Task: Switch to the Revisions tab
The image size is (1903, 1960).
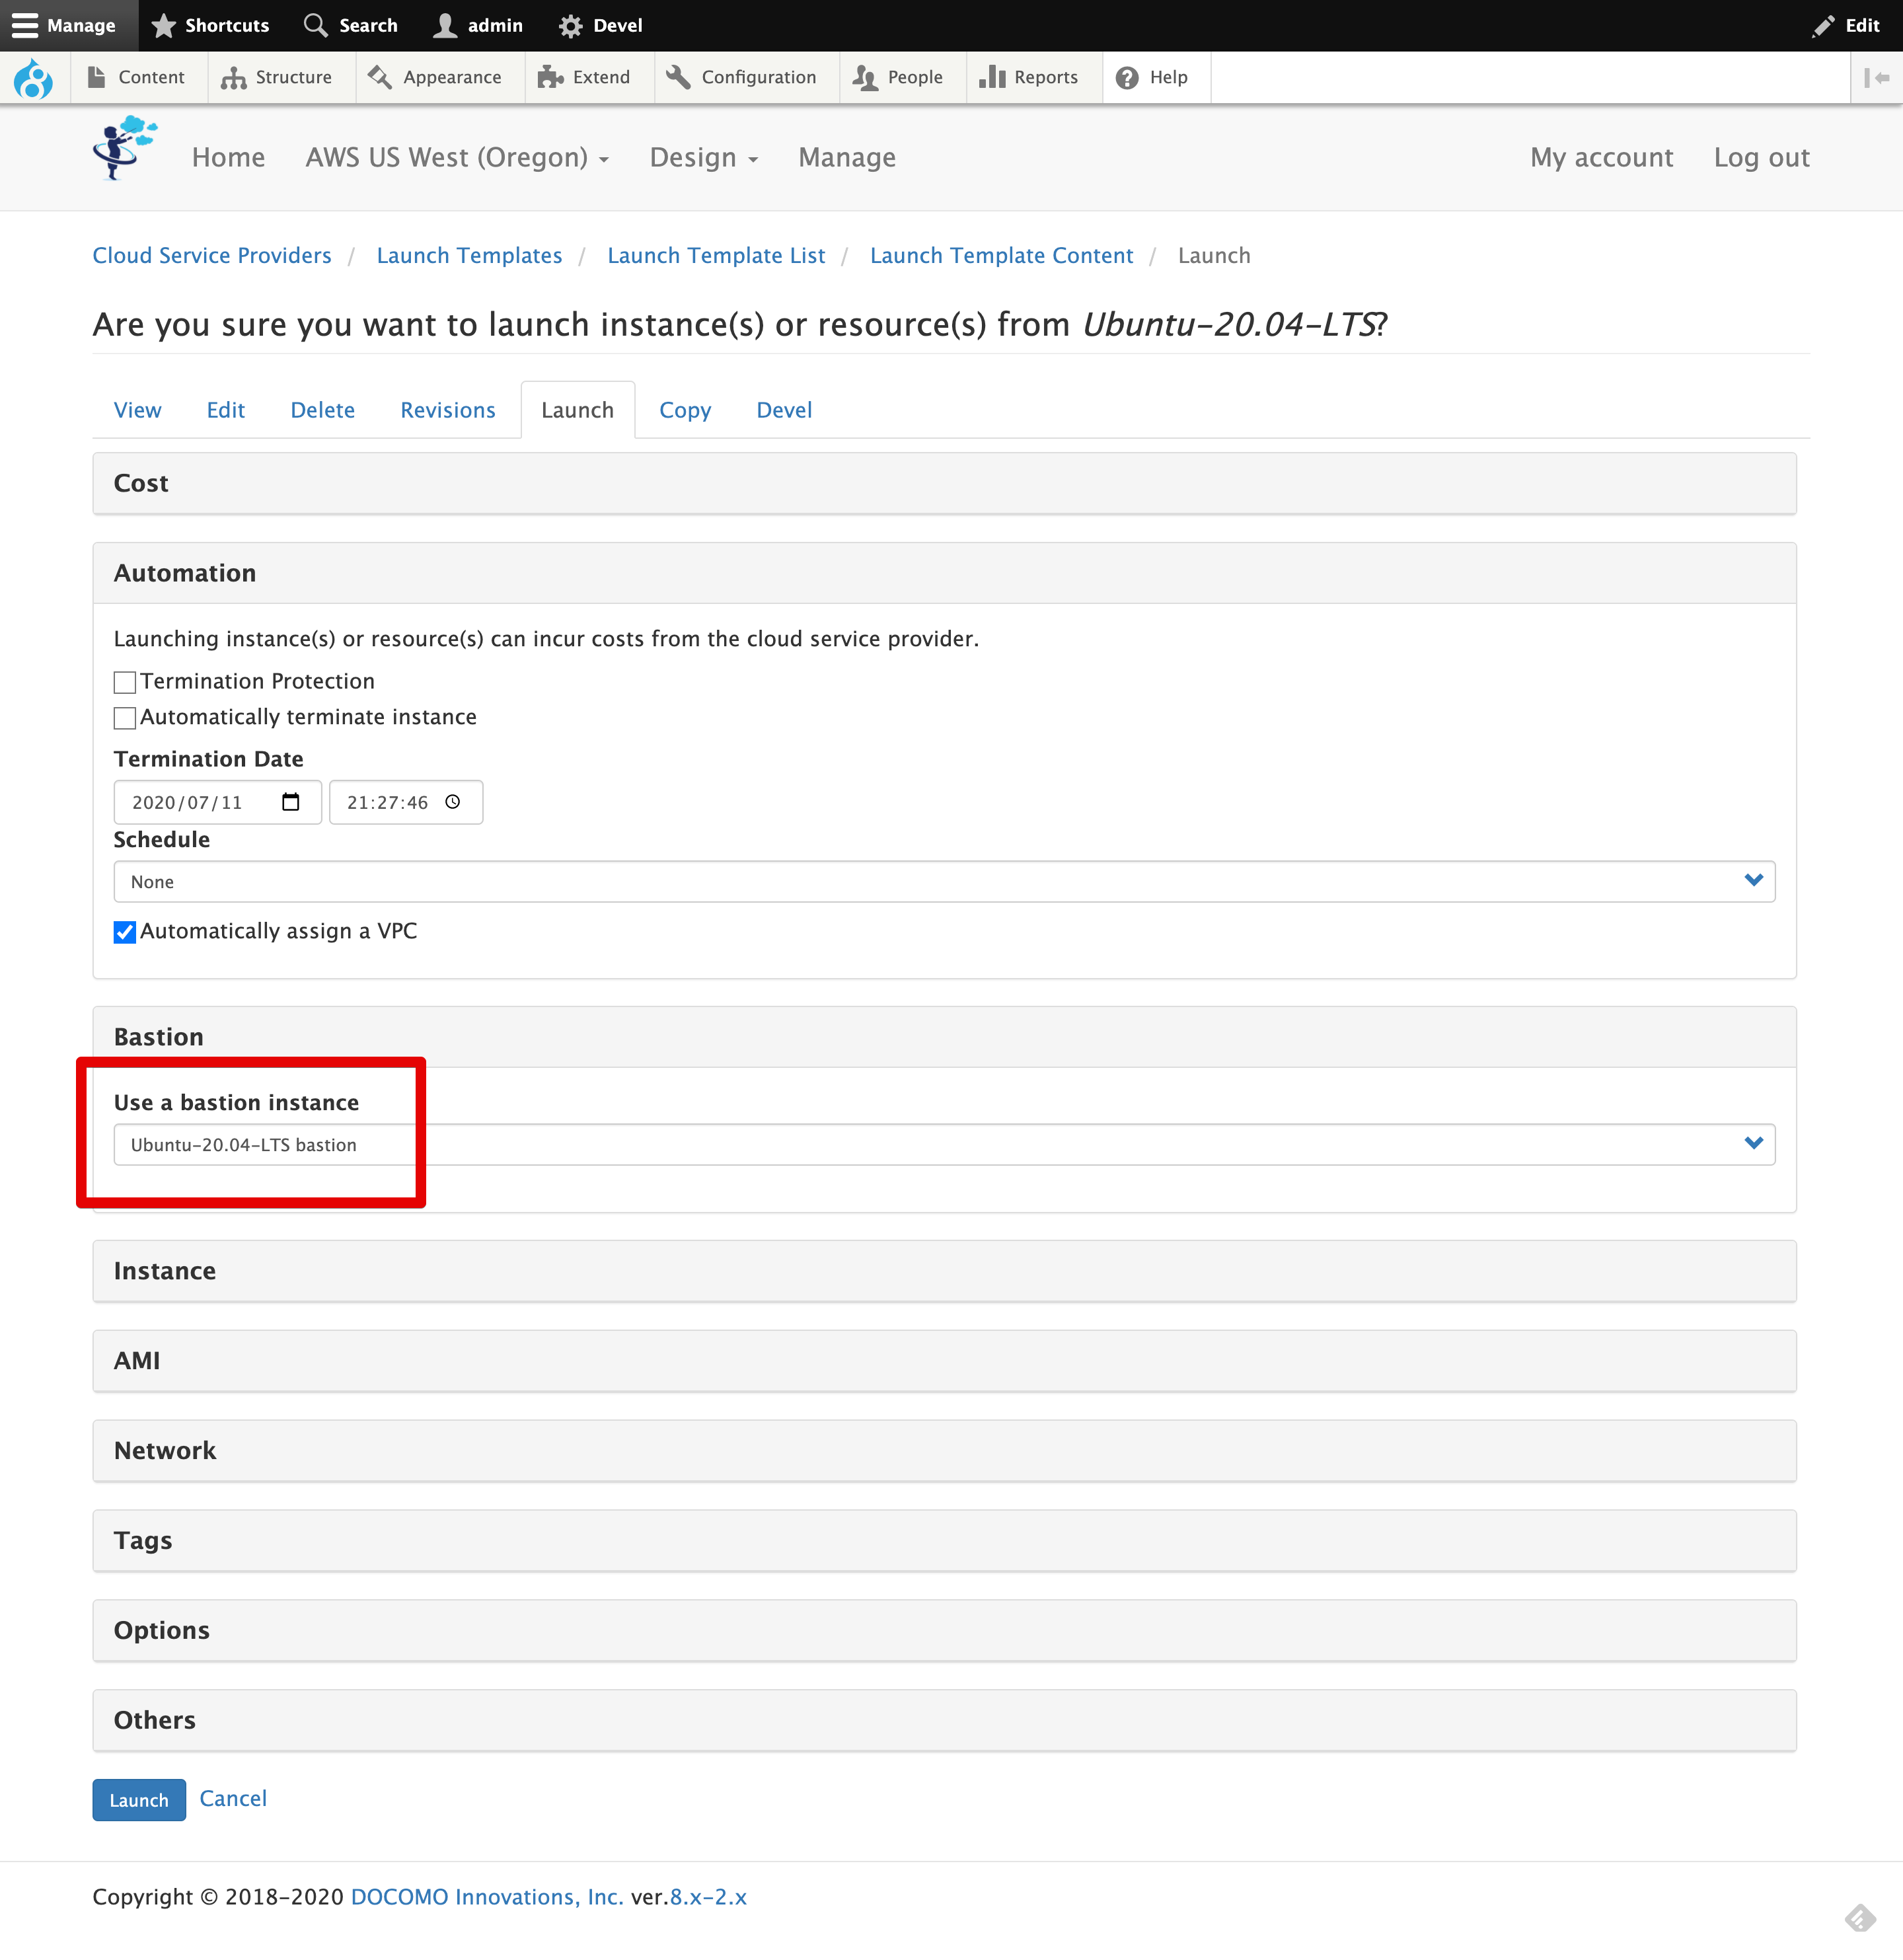Action: (447, 409)
